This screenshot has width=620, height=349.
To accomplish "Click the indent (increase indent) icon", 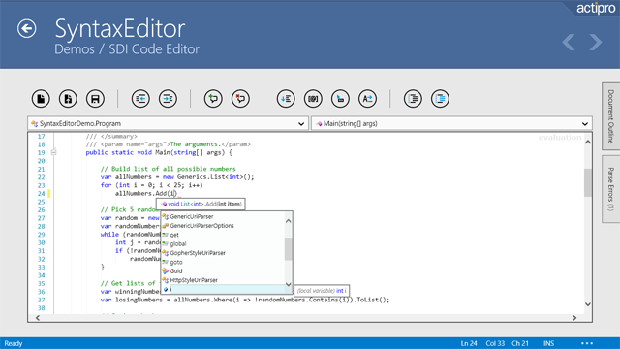I will 168,99.
